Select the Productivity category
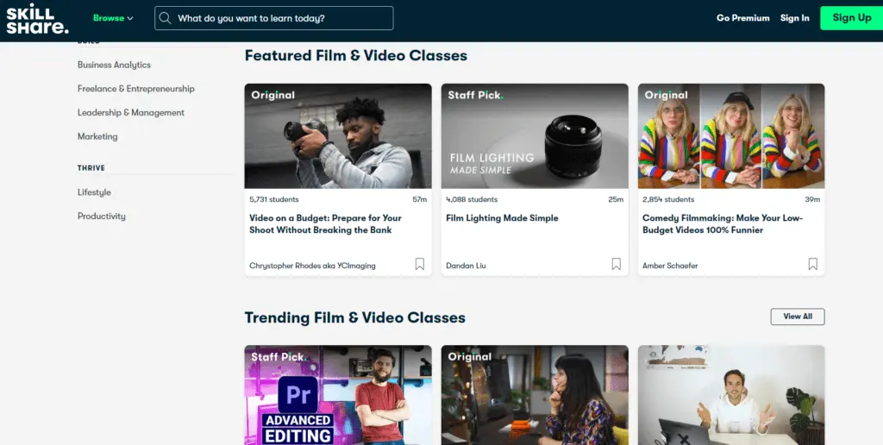The height and width of the screenshot is (445, 883). pos(102,216)
